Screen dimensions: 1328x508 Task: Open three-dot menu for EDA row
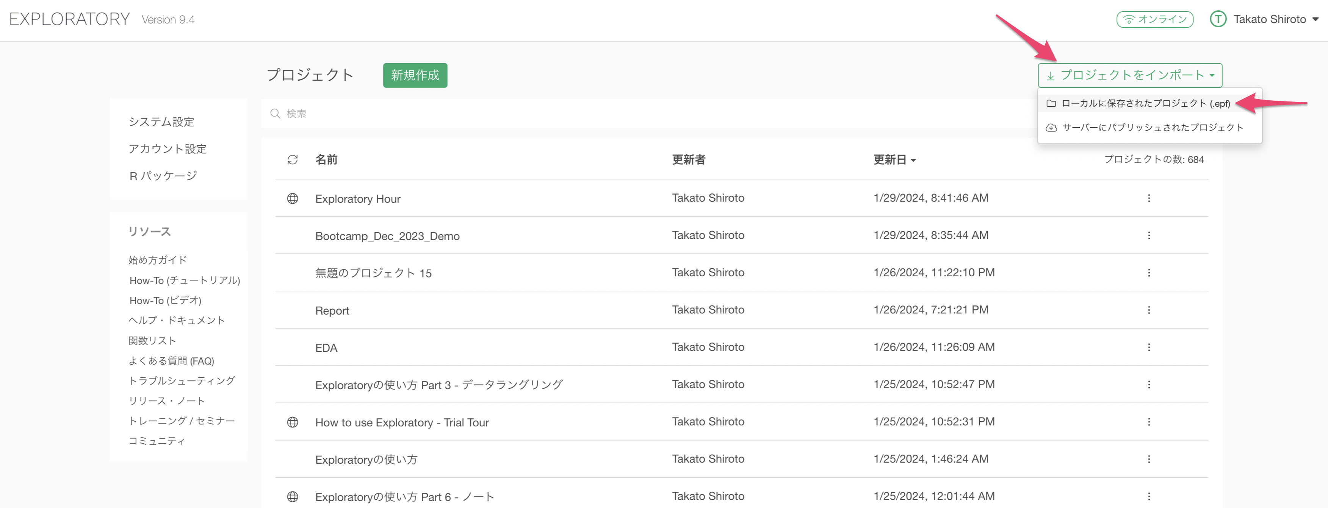1149,347
